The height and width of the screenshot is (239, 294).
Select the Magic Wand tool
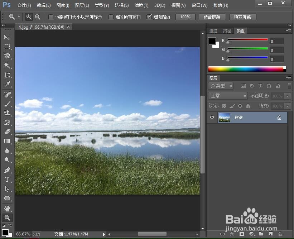pos(7,66)
